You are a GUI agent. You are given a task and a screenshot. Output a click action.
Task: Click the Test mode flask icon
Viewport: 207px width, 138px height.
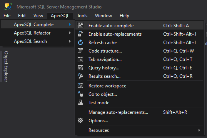pyautogui.click(x=80, y=102)
